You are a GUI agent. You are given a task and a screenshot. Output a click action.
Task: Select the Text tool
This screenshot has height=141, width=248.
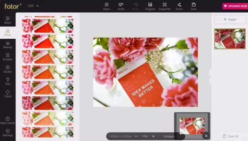tap(8, 81)
